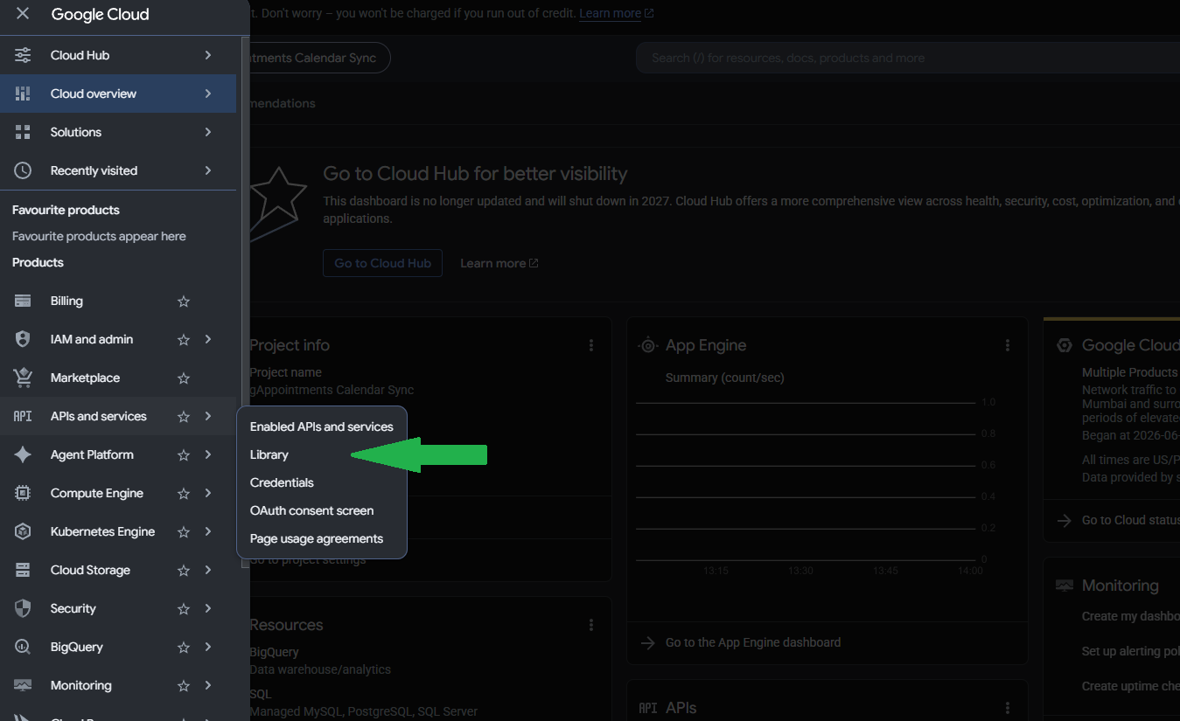Click the Go to Cloud status link

pos(1130,520)
